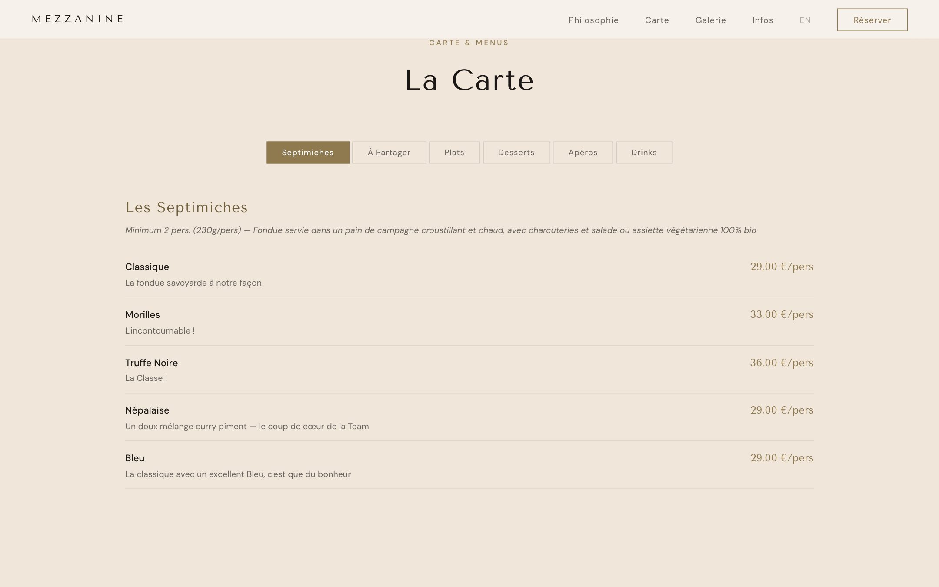Click the Classique price 29,00 €/pers
Screen dimensions: 939x587
coord(782,267)
